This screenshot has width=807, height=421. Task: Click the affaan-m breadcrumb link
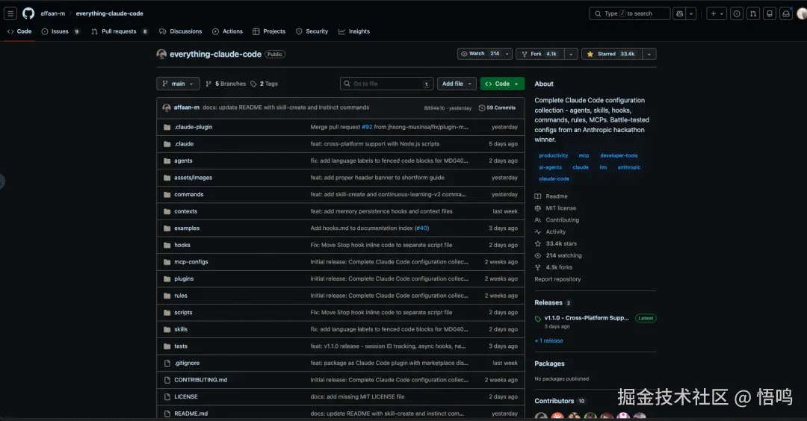[x=53, y=13]
